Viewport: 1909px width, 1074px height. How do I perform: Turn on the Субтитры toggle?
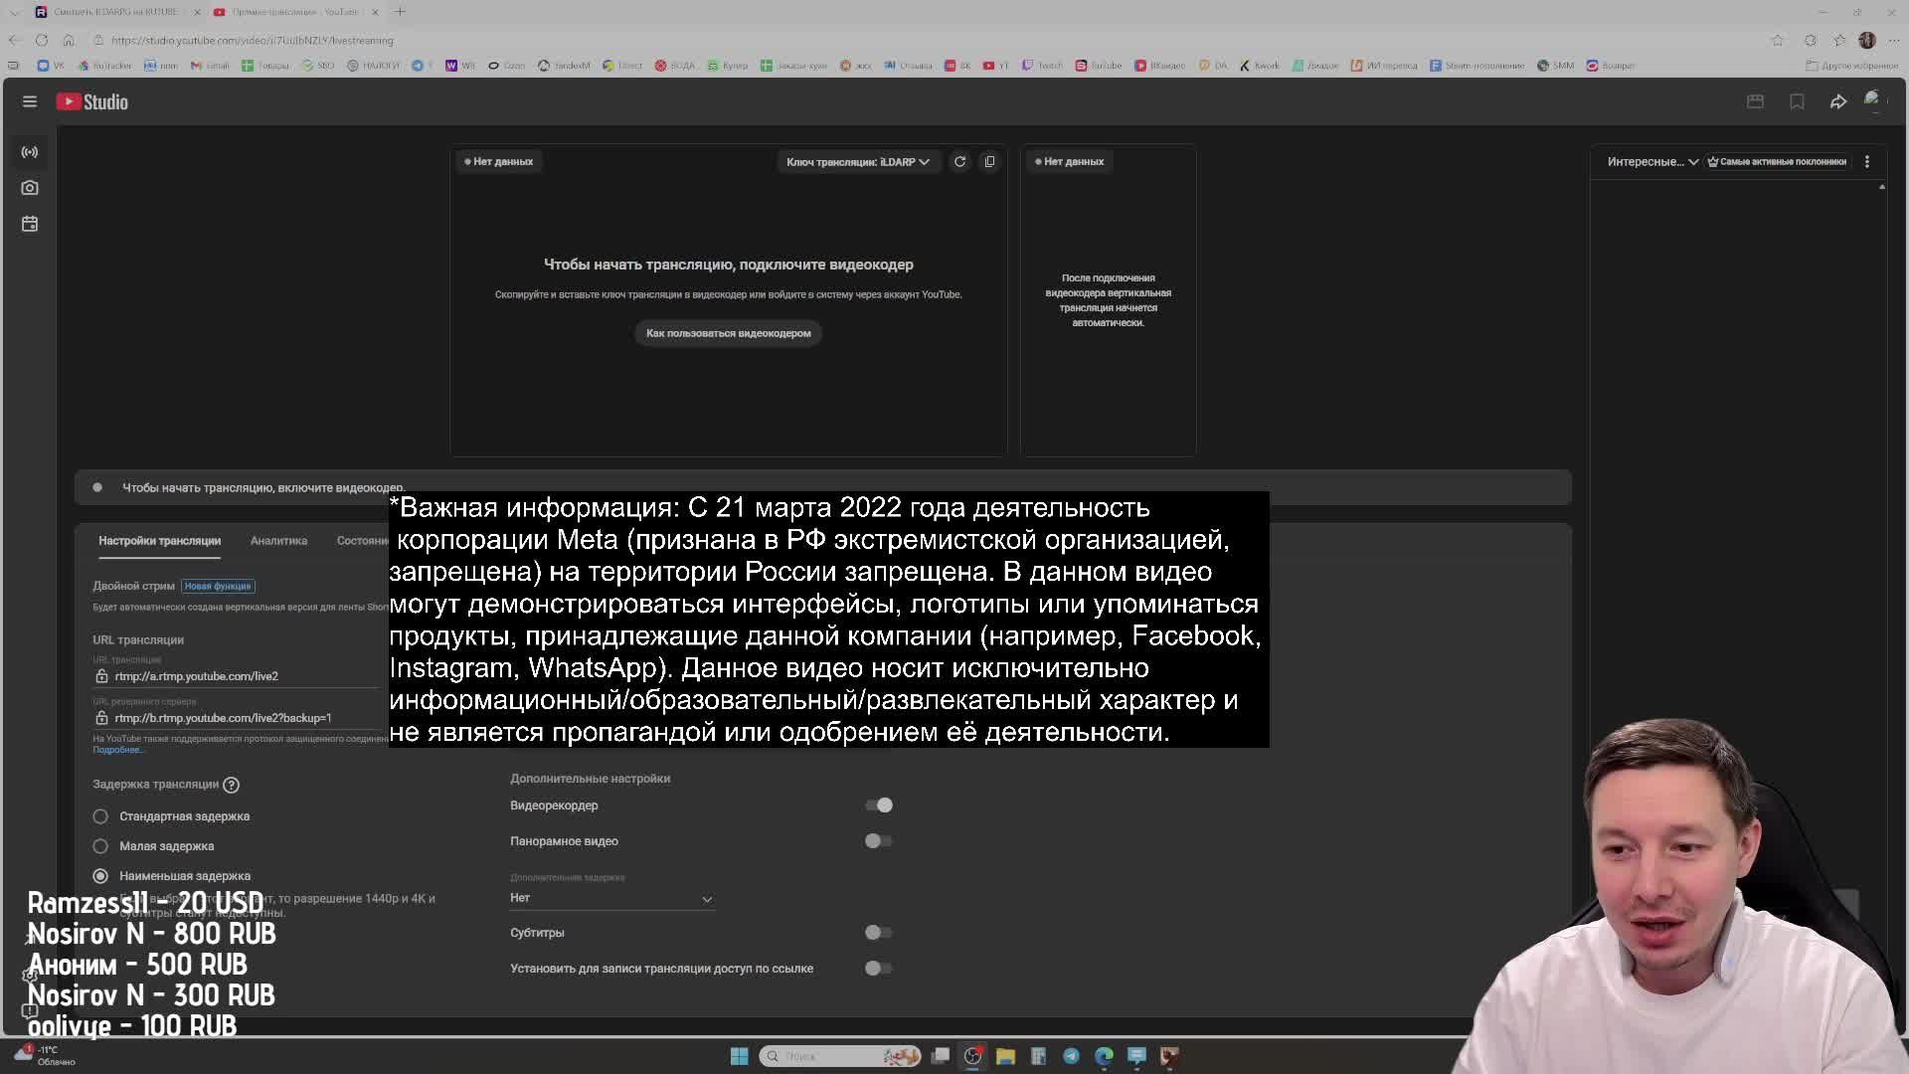click(879, 933)
